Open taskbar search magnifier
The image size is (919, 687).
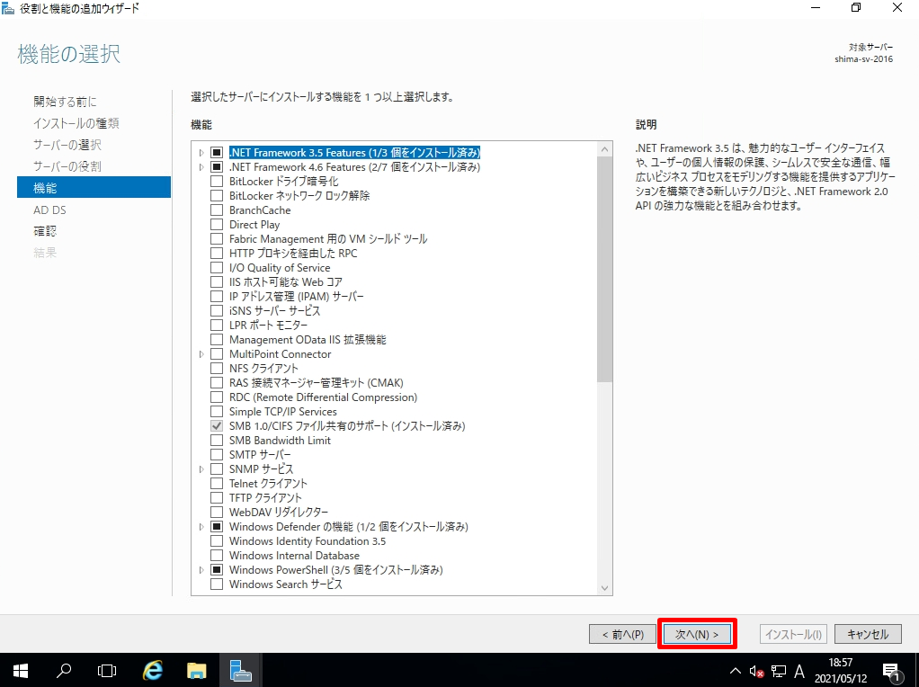tap(63, 670)
